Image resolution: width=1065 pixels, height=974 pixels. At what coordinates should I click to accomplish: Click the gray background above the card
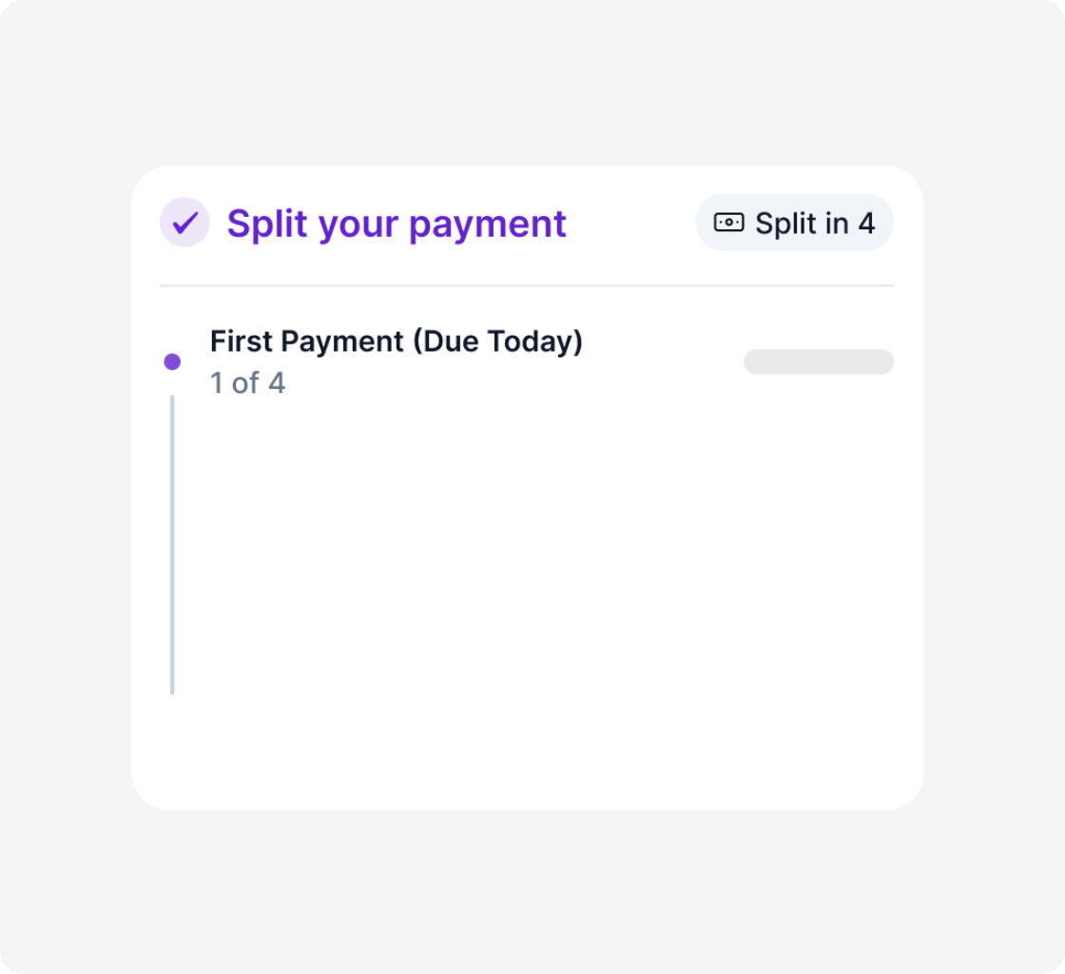pyautogui.click(x=532, y=86)
